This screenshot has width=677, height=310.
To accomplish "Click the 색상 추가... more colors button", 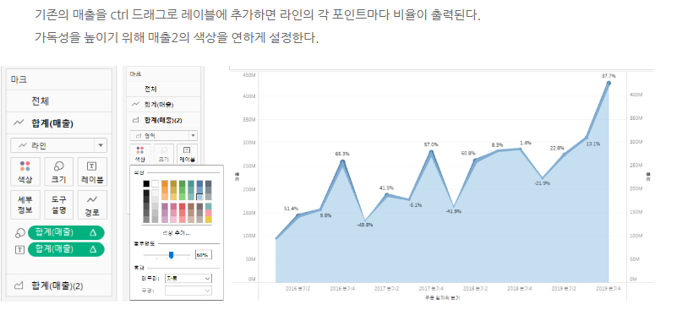I will [x=176, y=233].
